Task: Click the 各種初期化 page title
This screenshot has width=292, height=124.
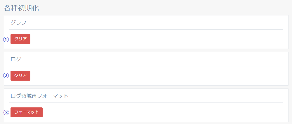Action: point(21,8)
